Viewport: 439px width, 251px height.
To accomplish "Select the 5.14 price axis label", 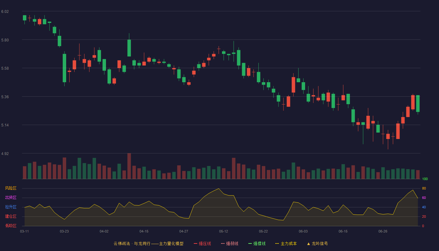I will (5, 125).
